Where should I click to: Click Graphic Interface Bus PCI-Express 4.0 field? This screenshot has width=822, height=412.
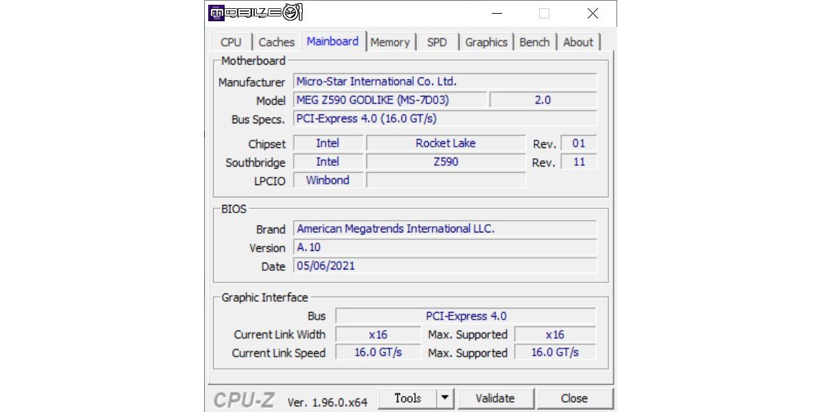click(466, 316)
